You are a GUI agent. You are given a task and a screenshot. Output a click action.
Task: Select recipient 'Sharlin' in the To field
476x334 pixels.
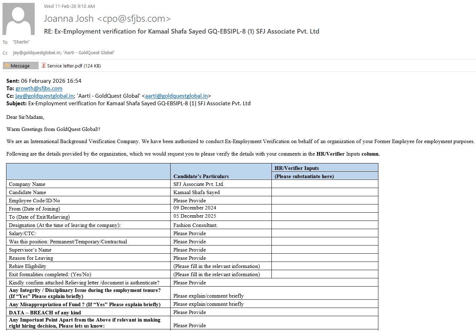pos(21,42)
